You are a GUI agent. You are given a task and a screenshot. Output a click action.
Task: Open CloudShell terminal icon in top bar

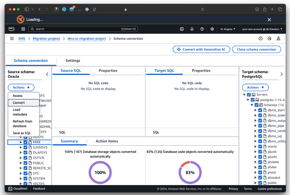[x=182, y=29]
